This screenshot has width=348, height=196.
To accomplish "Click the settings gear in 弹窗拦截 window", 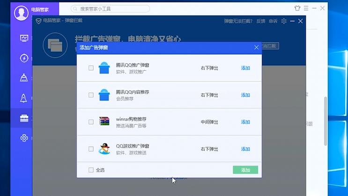I will click(284, 21).
